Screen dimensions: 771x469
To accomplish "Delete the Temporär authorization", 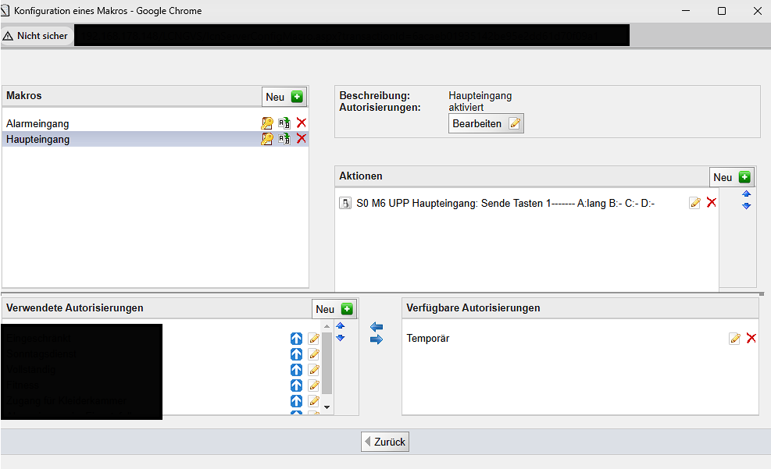I will pyautogui.click(x=751, y=339).
